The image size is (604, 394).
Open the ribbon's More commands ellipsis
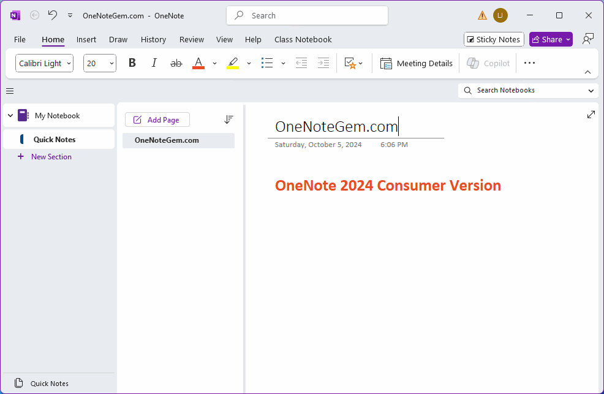point(529,63)
